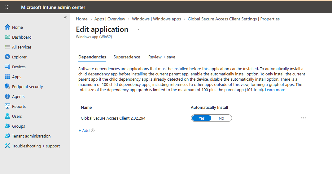Click the Devices monitor icon

pos(7,66)
